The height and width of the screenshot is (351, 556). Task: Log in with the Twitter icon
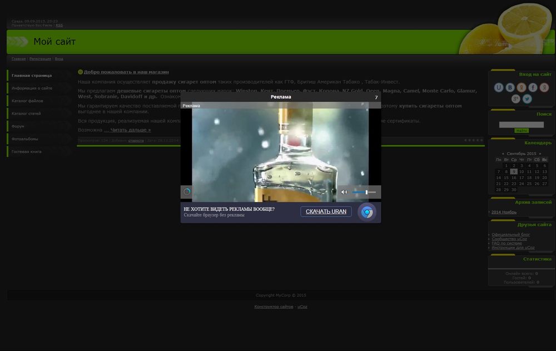(527, 98)
